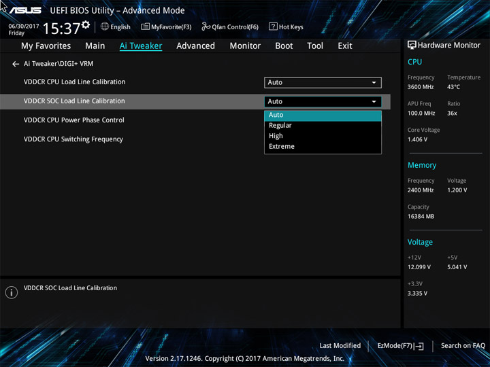This screenshot has width=490, height=367.
Task: Switch to EzMode(F7)
Action: [400, 346]
